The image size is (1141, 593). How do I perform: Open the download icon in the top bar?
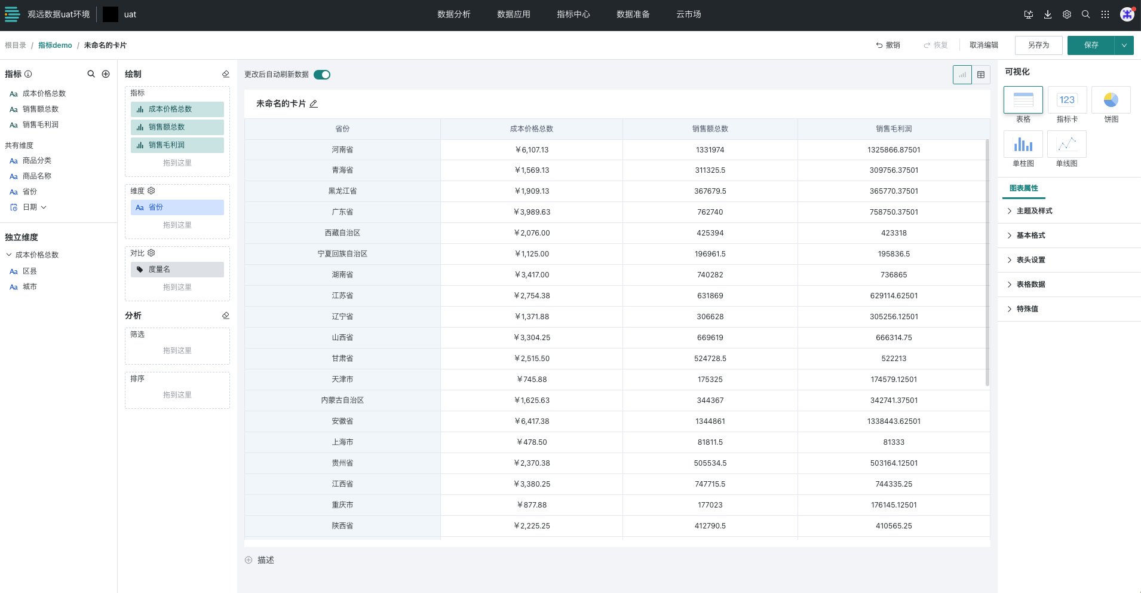1047,14
